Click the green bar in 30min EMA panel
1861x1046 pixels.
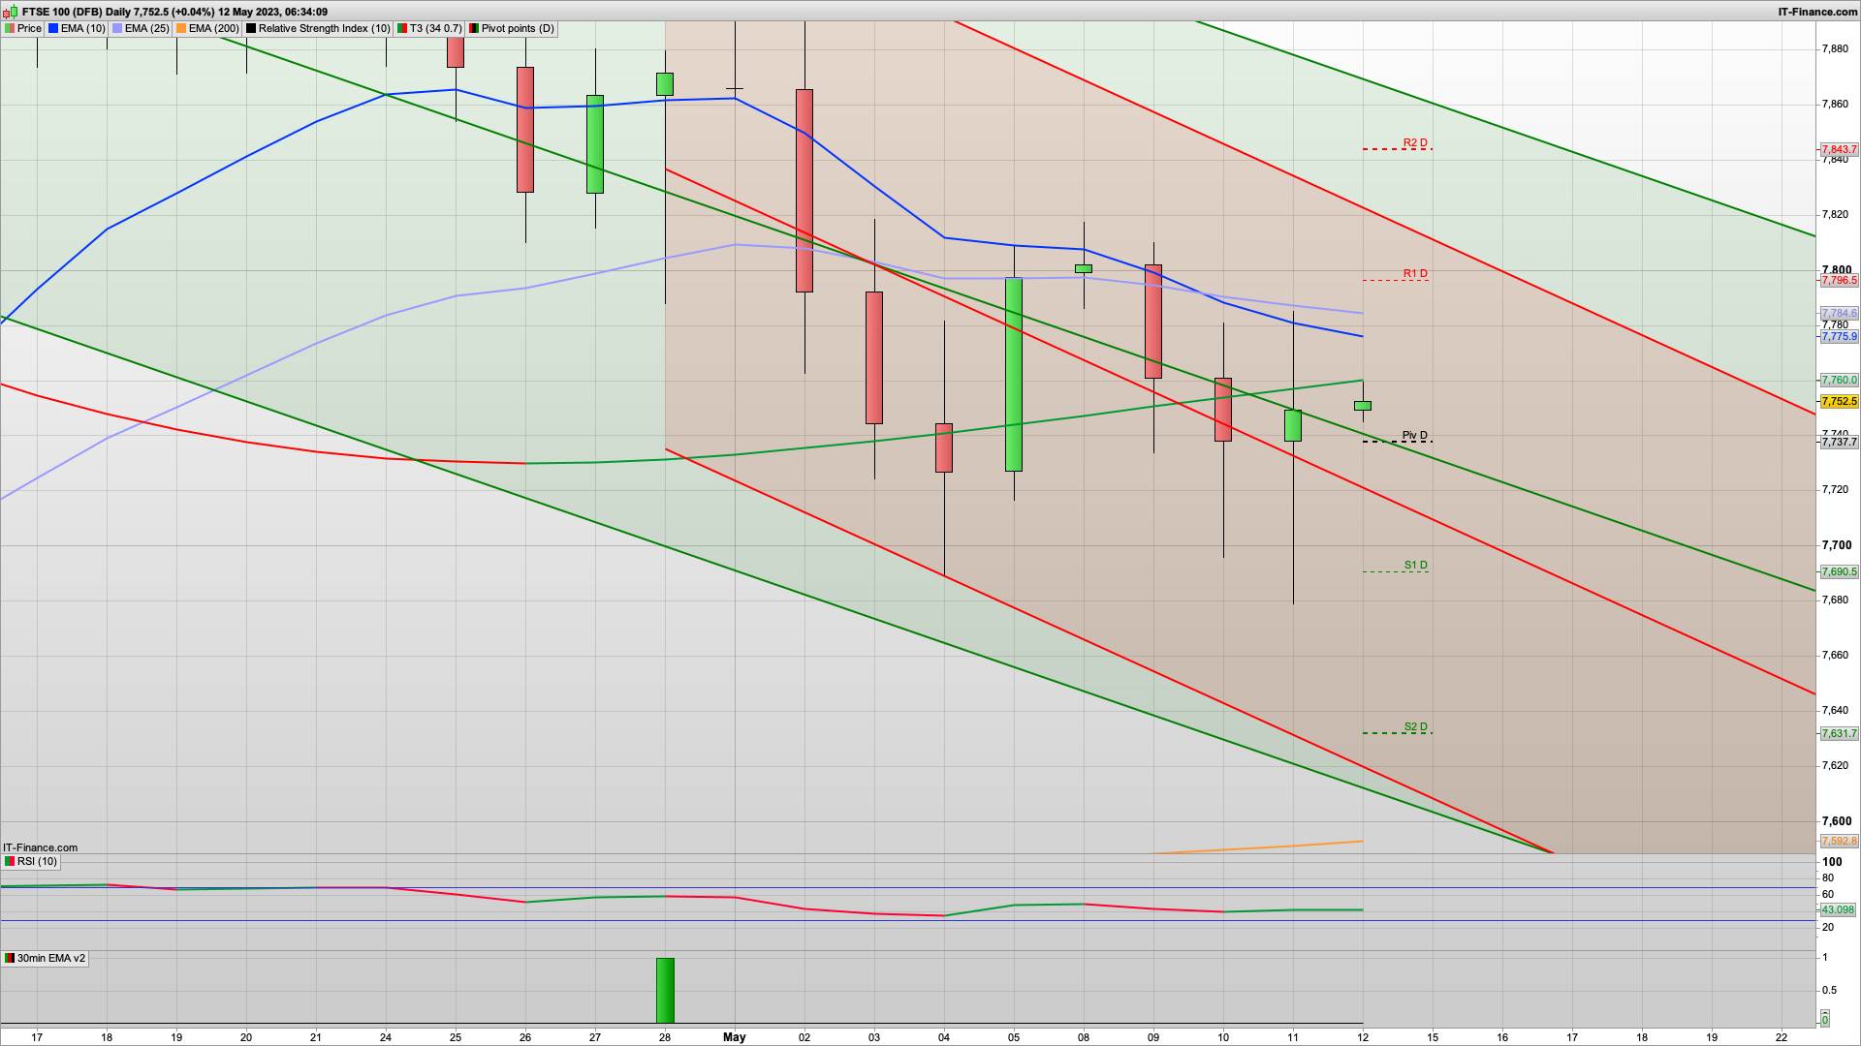[665, 990]
